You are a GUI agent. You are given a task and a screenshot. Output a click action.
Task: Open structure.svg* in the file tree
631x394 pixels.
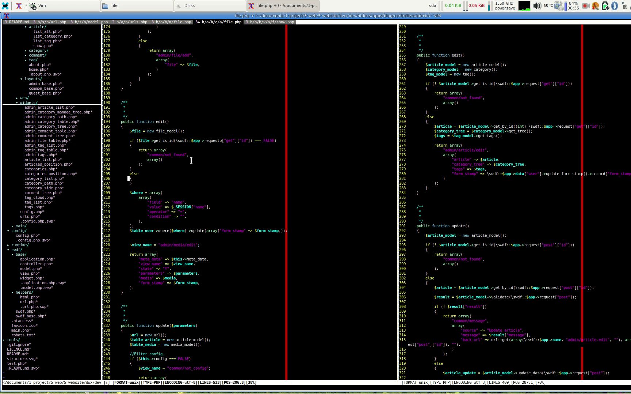tap(22, 359)
